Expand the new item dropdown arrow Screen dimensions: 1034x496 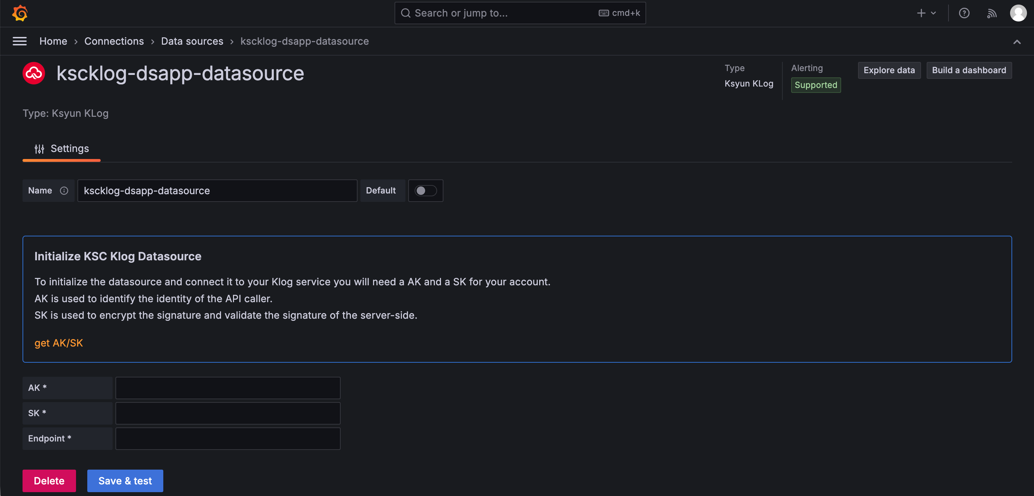tap(933, 13)
